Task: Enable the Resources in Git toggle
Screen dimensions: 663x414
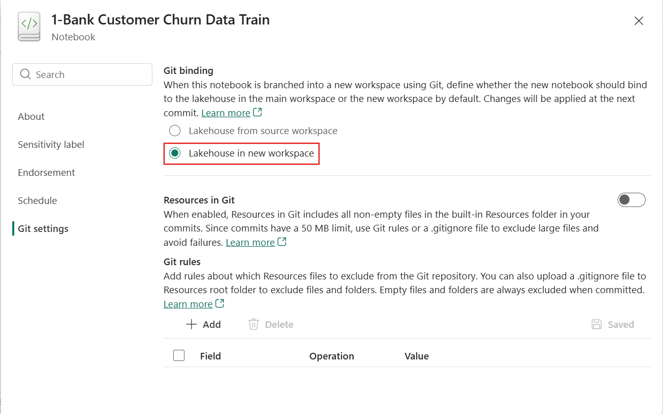Action: [x=631, y=200]
